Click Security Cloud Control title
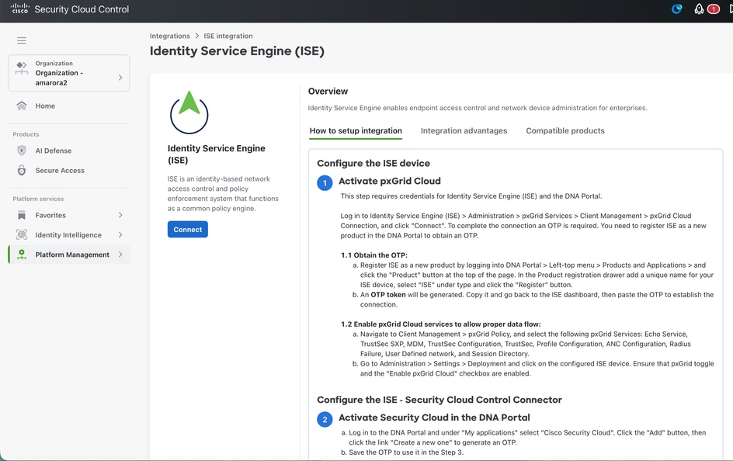Image resolution: width=733 pixels, height=461 pixels. point(82,9)
